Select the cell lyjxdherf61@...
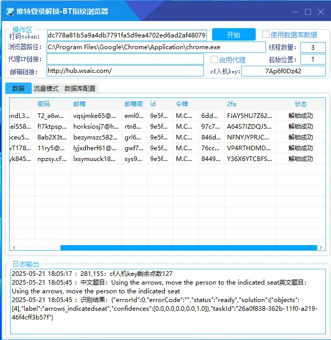The width and height of the screenshot is (331, 340). [96, 148]
